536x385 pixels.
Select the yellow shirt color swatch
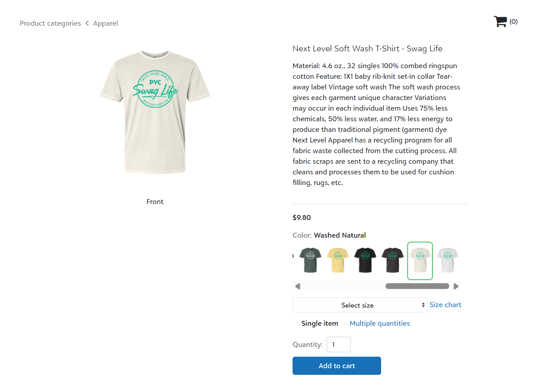pyautogui.click(x=337, y=260)
